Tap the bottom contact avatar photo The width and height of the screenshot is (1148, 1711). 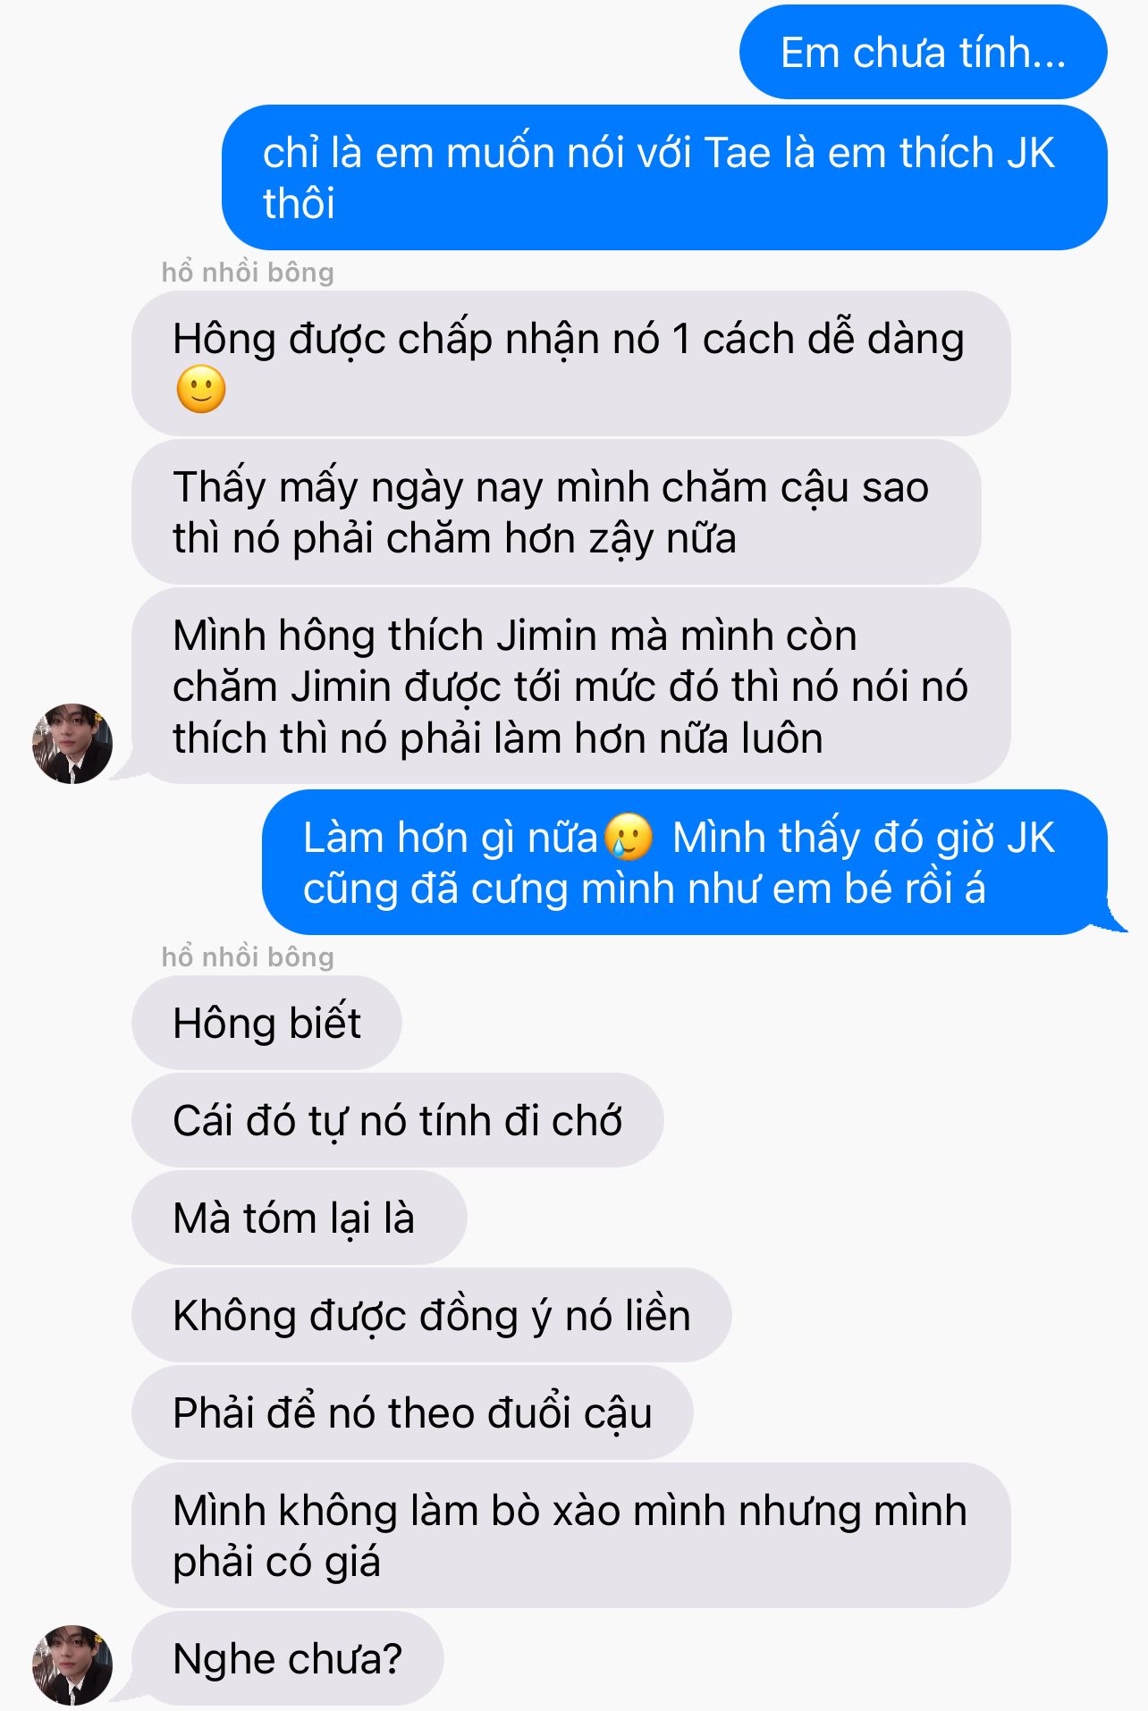[72, 1664]
